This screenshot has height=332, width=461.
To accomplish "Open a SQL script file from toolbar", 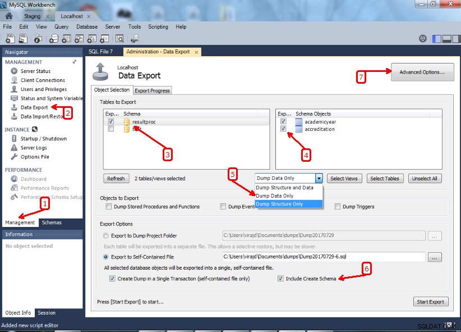I will click(23, 39).
